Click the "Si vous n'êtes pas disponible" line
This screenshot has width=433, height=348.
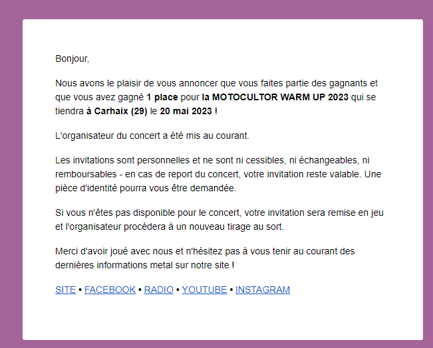219,213
